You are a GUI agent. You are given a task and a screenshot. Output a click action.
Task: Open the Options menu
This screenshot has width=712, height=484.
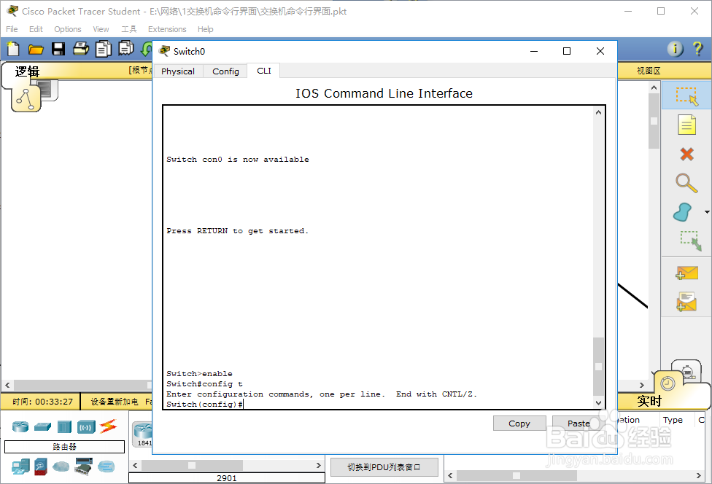click(68, 29)
